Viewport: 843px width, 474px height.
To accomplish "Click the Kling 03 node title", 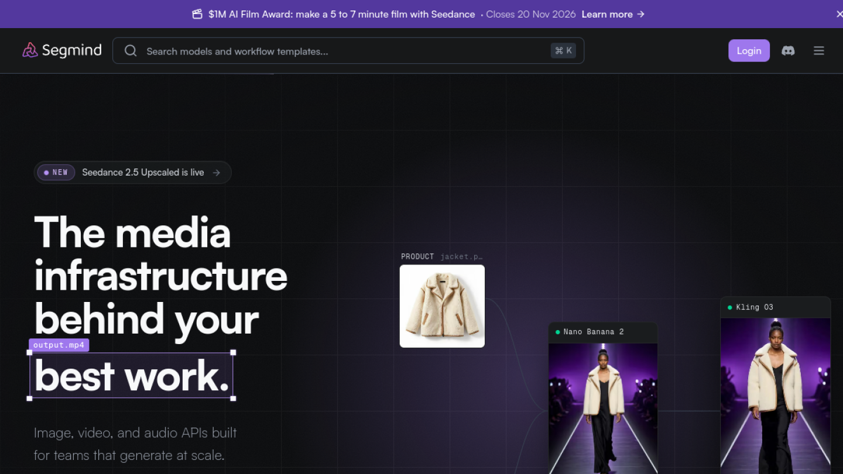I will (755, 307).
